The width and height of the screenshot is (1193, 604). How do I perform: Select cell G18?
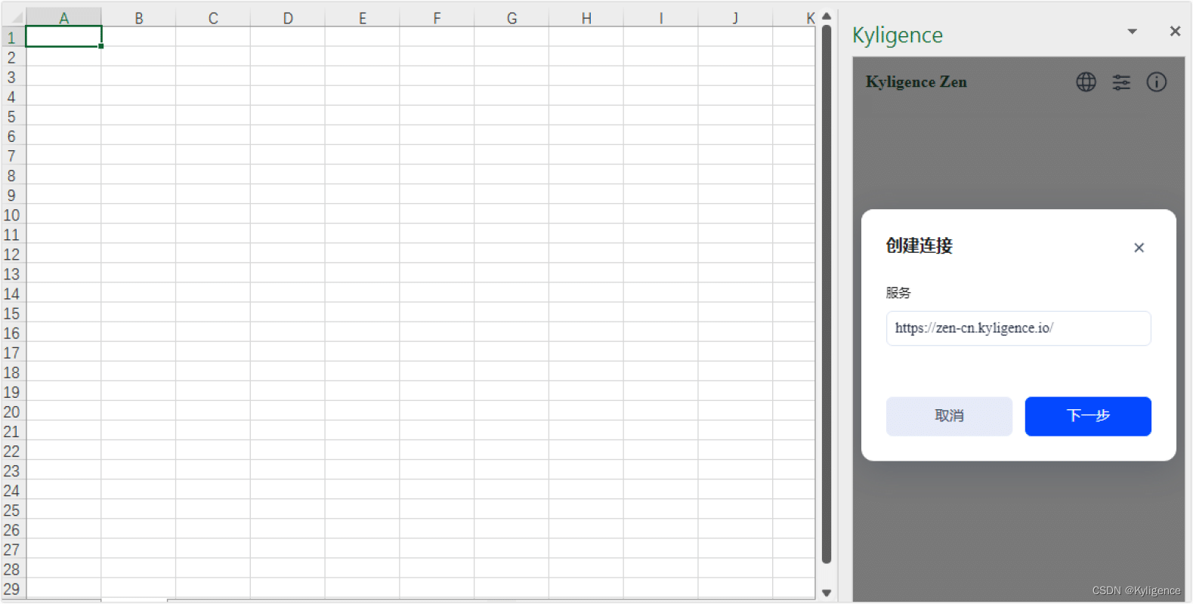pyautogui.click(x=512, y=372)
